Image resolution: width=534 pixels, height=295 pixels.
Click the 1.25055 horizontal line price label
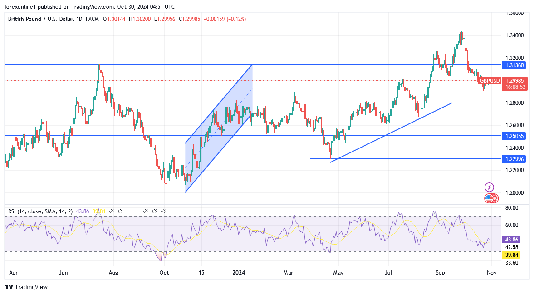(514, 136)
